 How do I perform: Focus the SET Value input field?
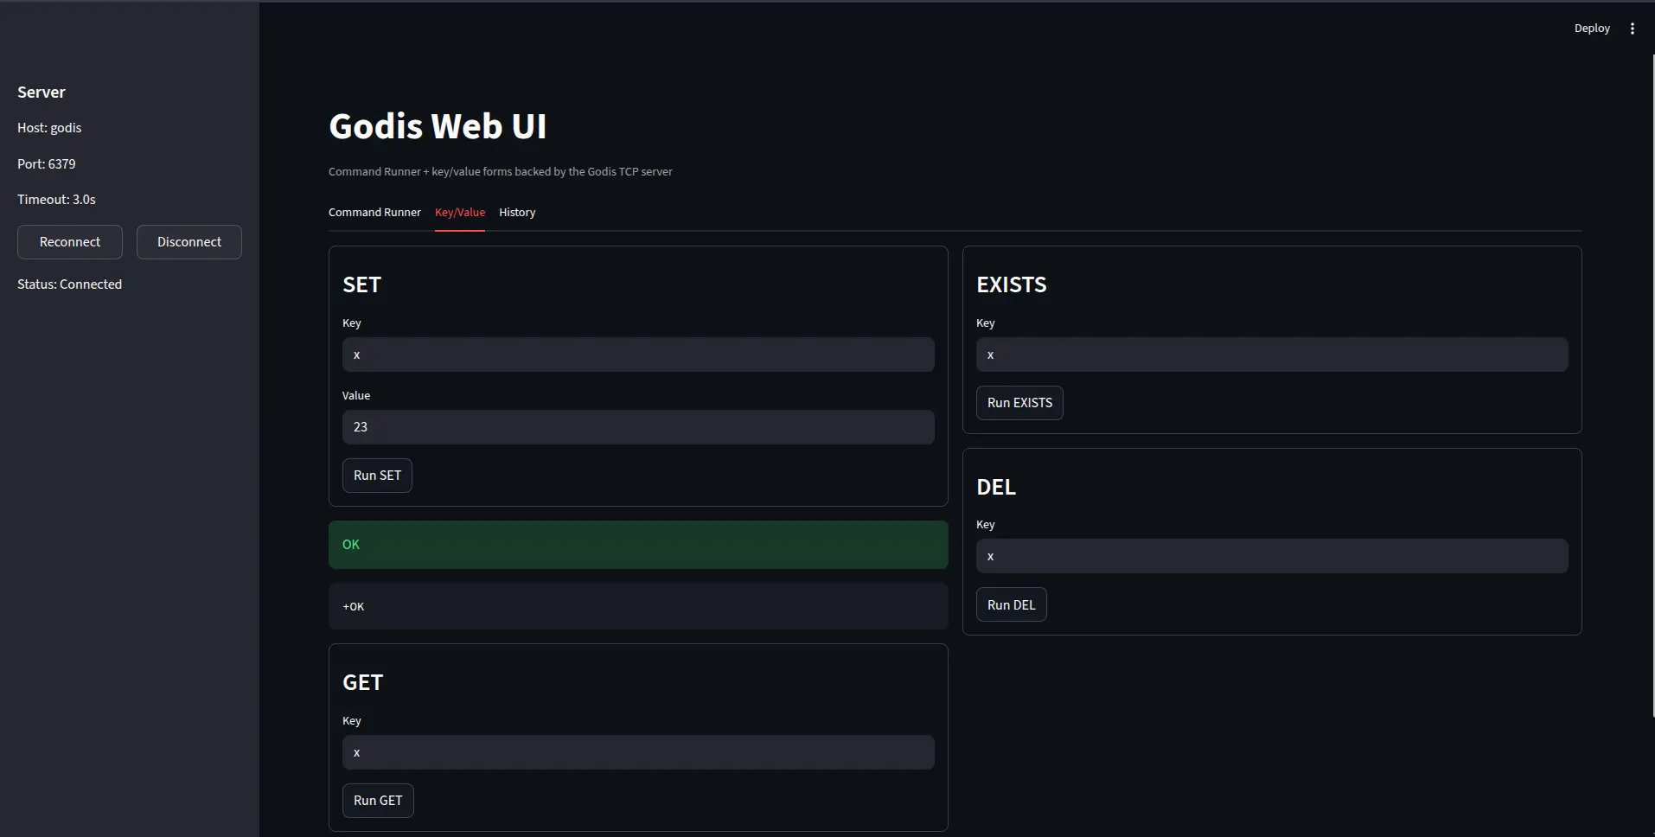click(638, 427)
